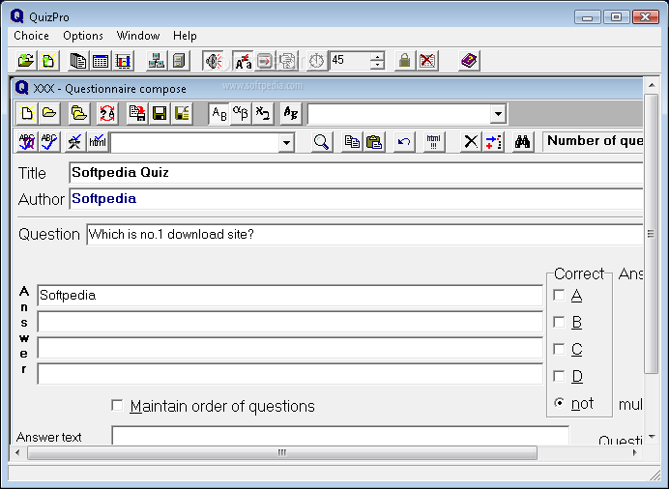The width and height of the screenshot is (669, 489).
Task: Click the html !!! icon
Action: tap(434, 141)
